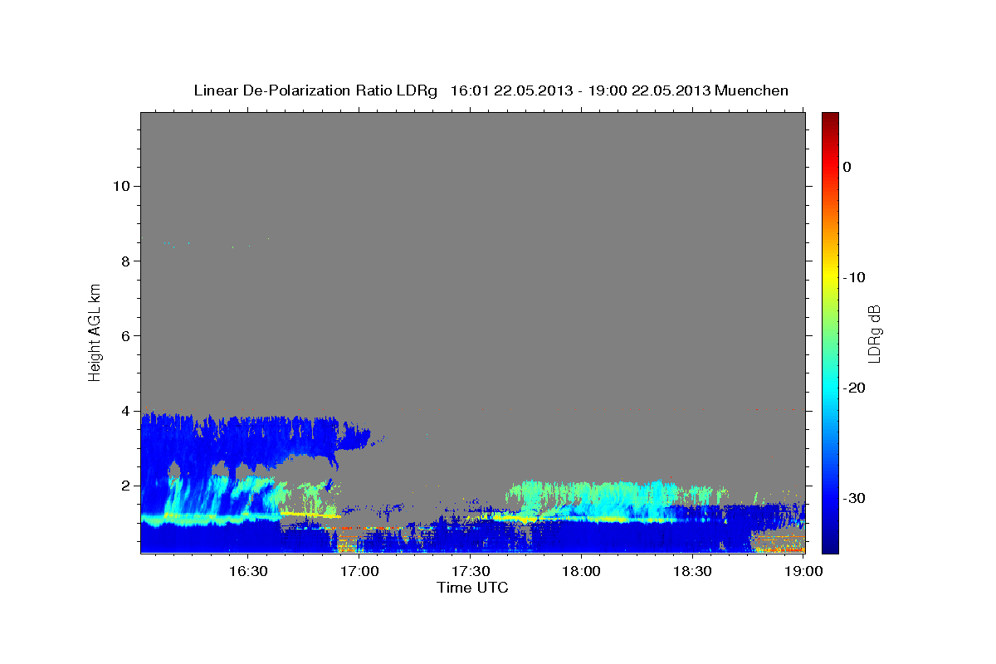Screen dimensions: 996x664
Task: Click the 'Muenchen' station name in title
Action: click(x=753, y=90)
